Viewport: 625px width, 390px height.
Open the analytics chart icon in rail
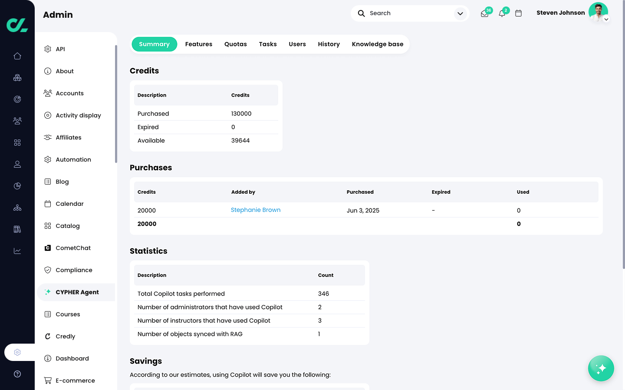coord(17,251)
